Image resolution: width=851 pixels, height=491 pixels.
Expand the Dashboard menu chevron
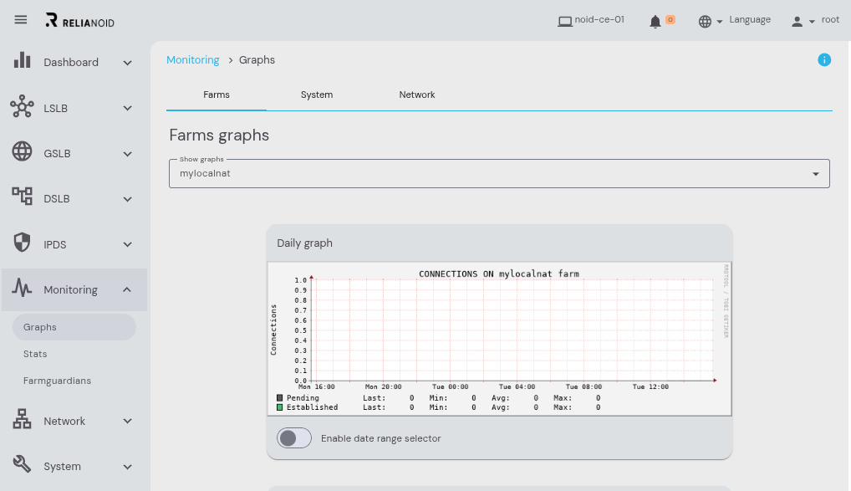pyautogui.click(x=128, y=63)
